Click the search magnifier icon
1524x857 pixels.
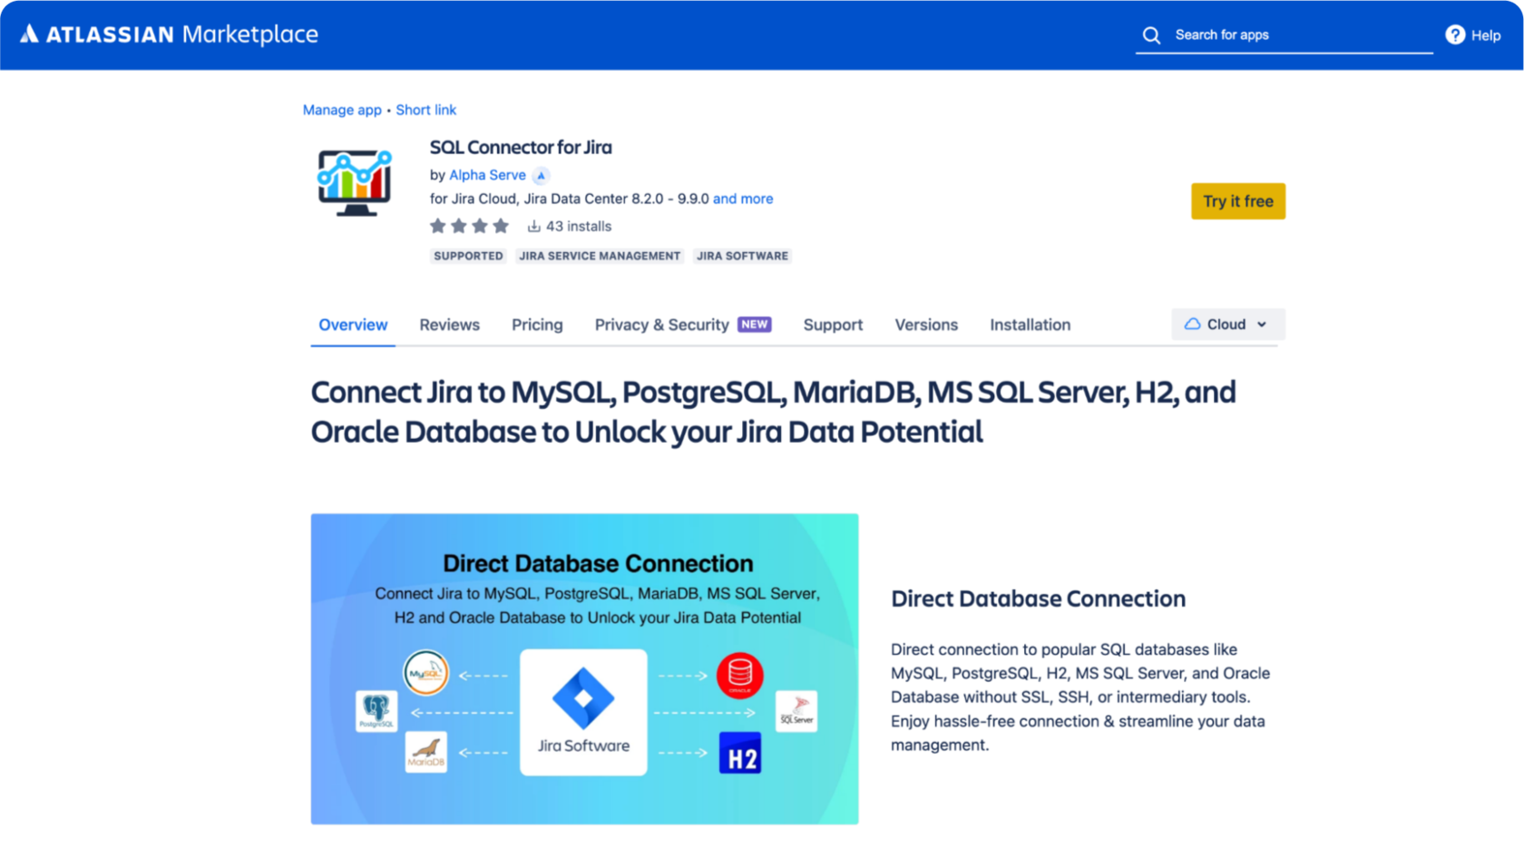pos(1150,34)
